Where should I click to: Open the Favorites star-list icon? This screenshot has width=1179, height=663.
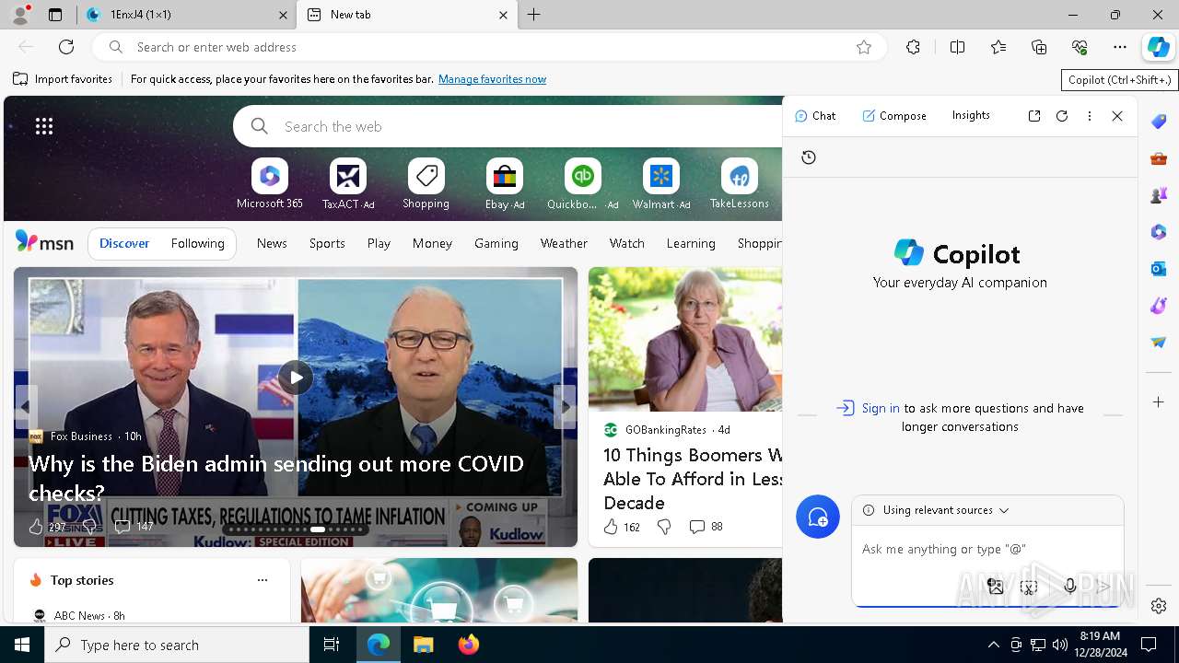coord(998,47)
